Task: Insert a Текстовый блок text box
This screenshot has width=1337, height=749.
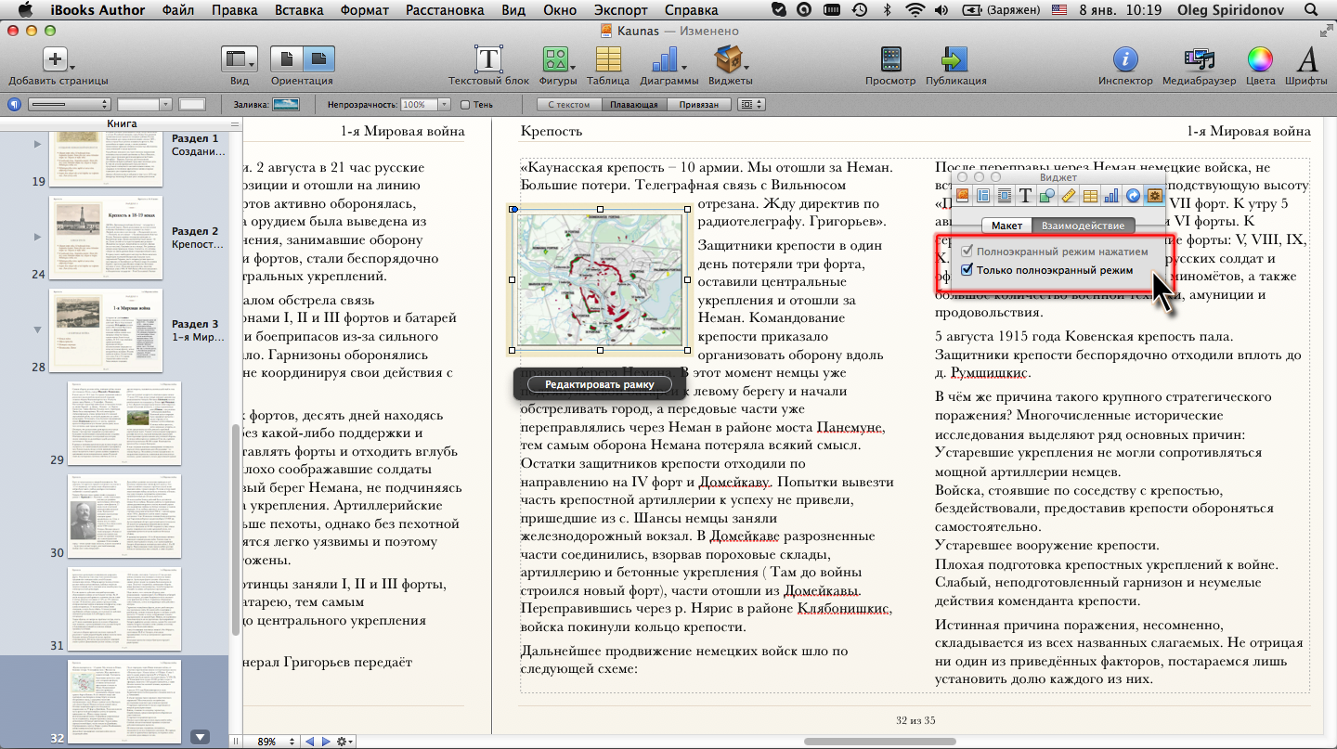Action: point(488,59)
